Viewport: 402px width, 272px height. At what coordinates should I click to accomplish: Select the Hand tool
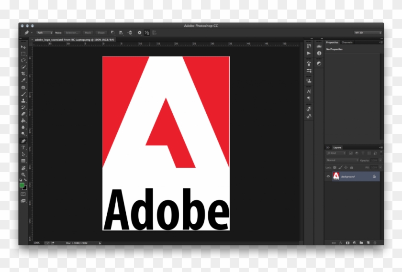coord(23,168)
